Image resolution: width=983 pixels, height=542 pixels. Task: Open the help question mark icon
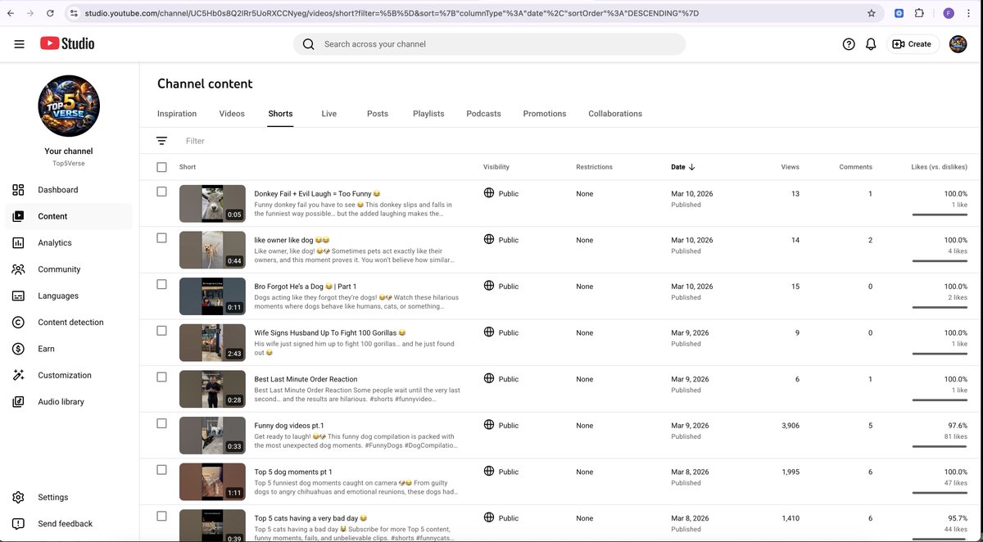coord(849,44)
